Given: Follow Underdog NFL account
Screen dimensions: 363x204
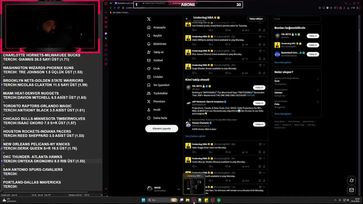Looking at the screenshot, I should (313, 45).
